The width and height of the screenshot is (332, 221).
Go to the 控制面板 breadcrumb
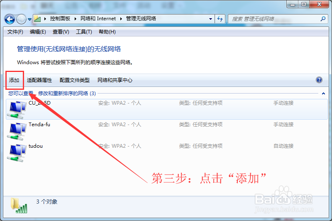point(60,19)
